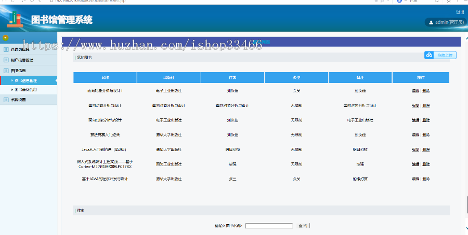Click the cloud icon on the upload button
The image size is (468, 235).
pyautogui.click(x=429, y=55)
